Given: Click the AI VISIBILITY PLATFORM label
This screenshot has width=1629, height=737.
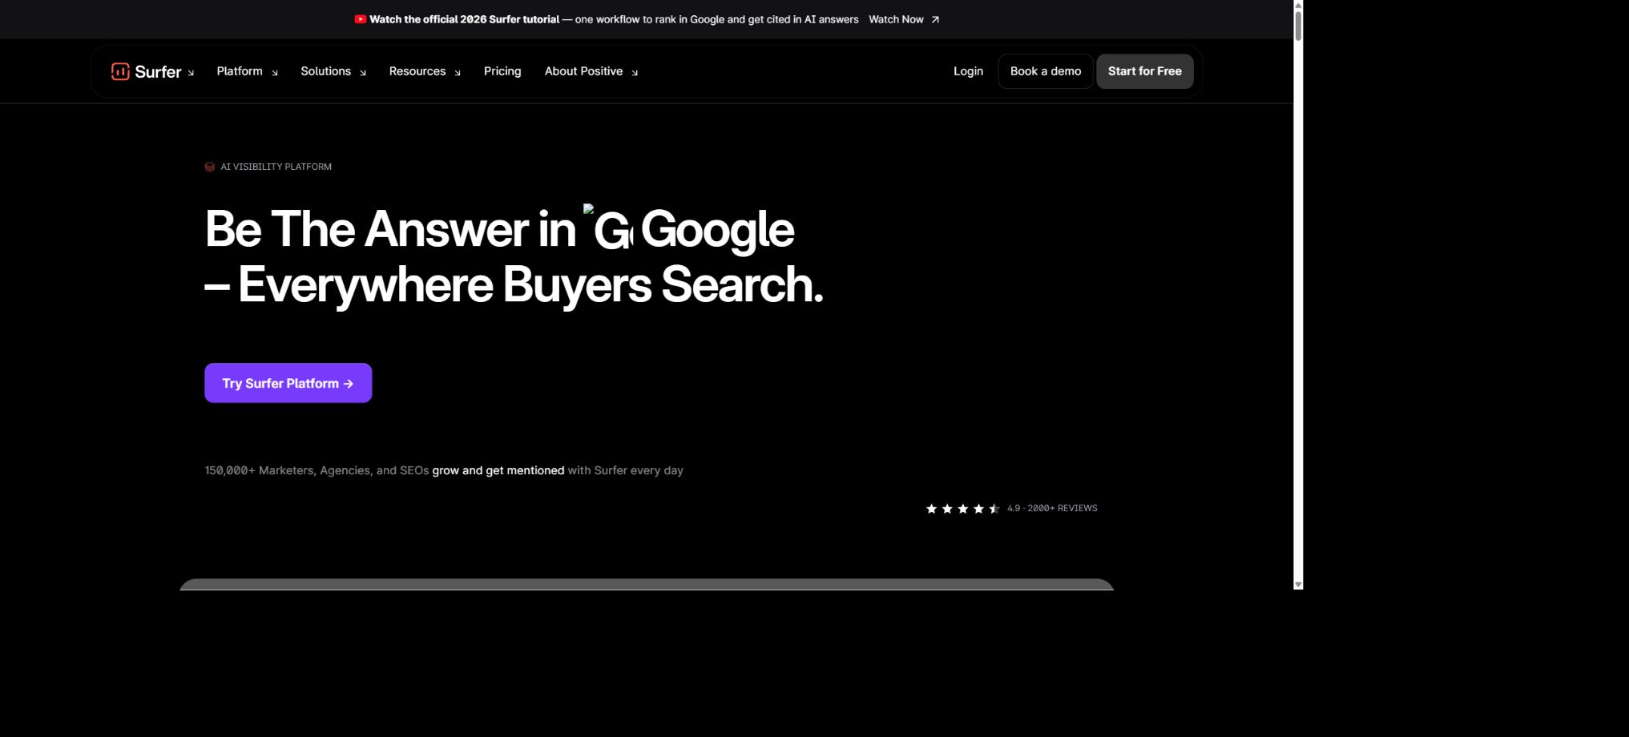Looking at the screenshot, I should (276, 167).
